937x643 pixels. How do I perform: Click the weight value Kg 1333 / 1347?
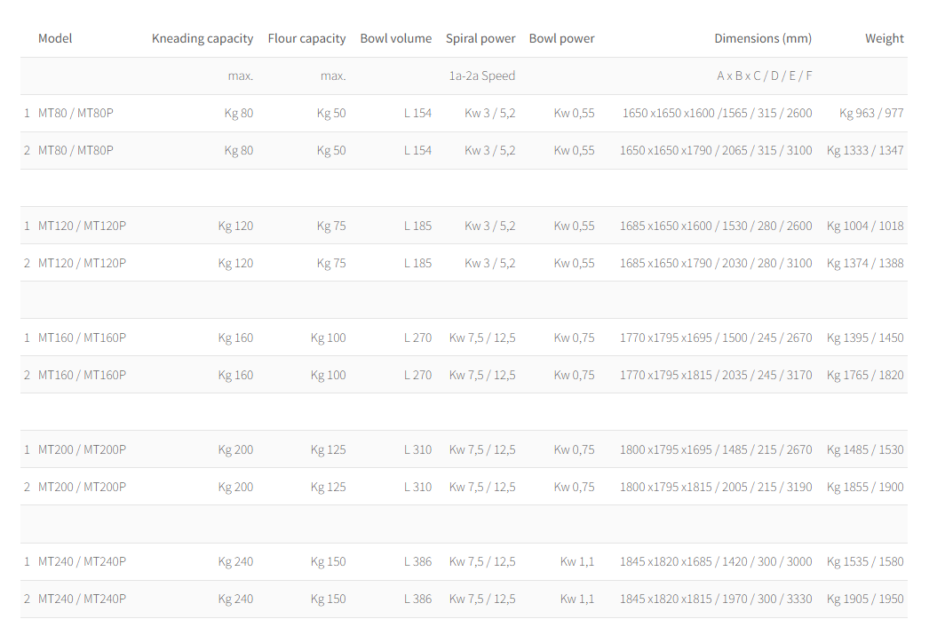[x=864, y=150]
